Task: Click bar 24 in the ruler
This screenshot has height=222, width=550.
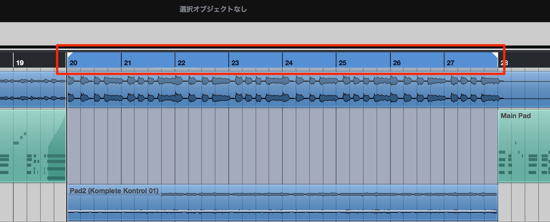Action: pos(289,63)
